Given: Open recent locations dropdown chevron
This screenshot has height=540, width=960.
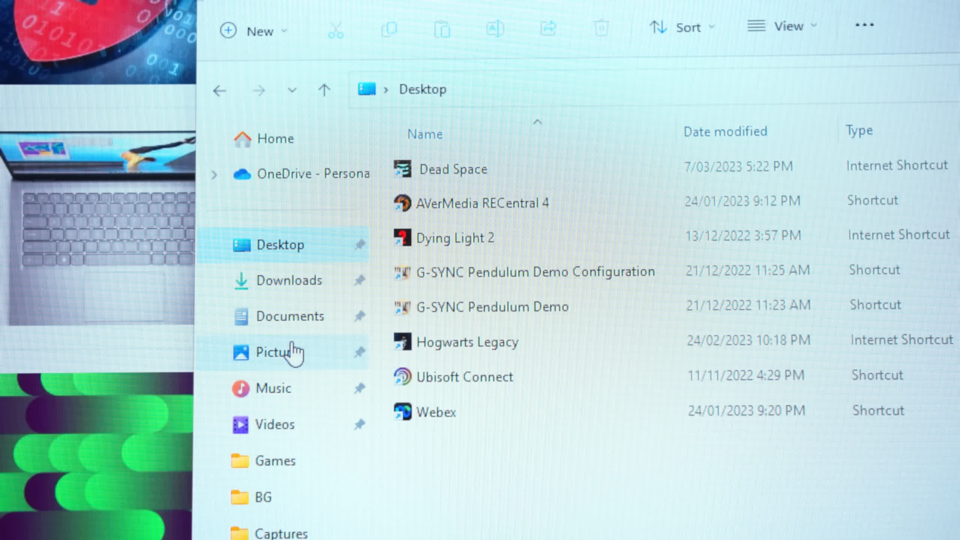Looking at the screenshot, I should [x=292, y=90].
